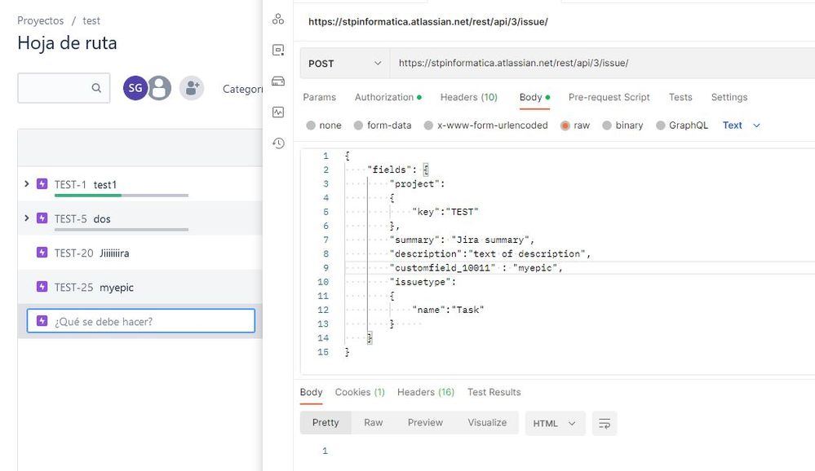Open the Tests tab
Image resolution: width=815 pixels, height=471 pixels.
(x=680, y=97)
